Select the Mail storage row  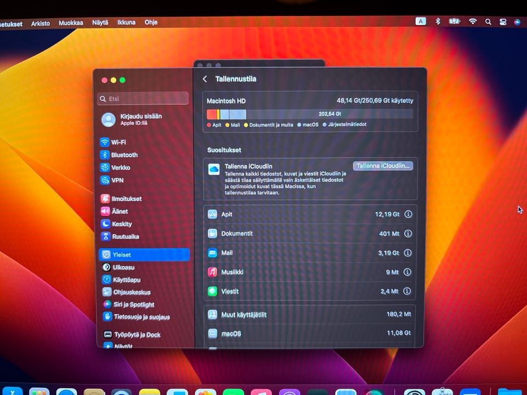pos(310,252)
